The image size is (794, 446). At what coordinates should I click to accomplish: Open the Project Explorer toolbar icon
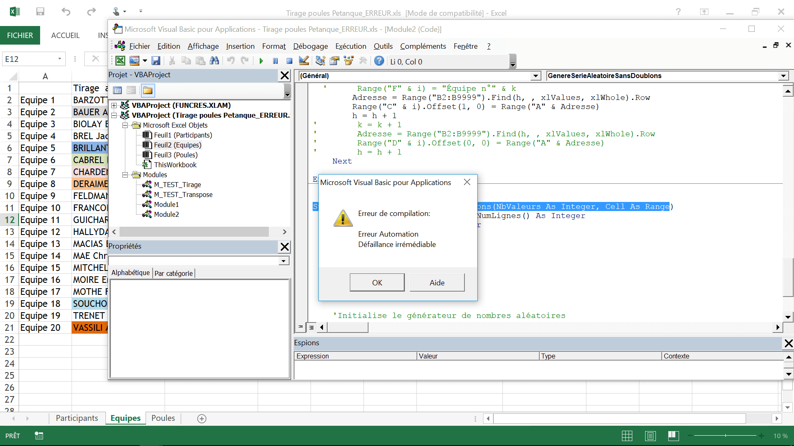click(320, 61)
